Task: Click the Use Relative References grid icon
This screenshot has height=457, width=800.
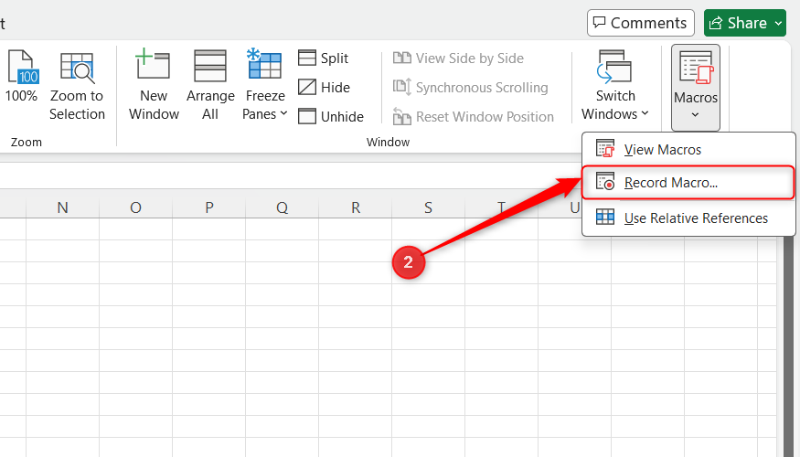Action: tap(605, 218)
